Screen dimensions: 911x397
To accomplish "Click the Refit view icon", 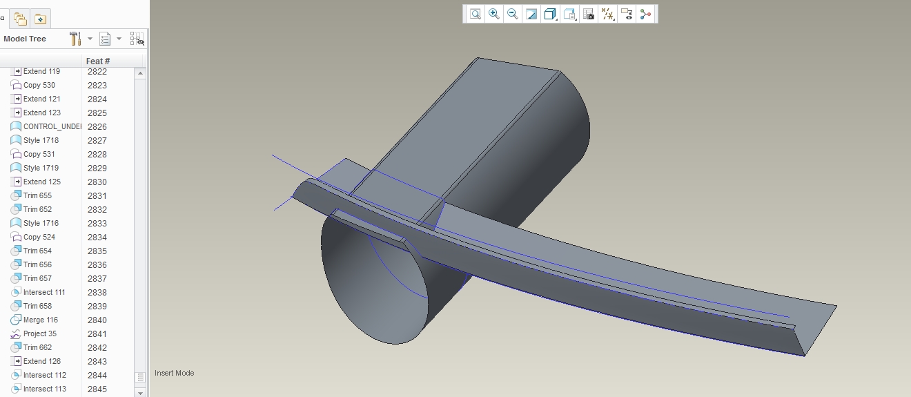I will click(x=476, y=14).
